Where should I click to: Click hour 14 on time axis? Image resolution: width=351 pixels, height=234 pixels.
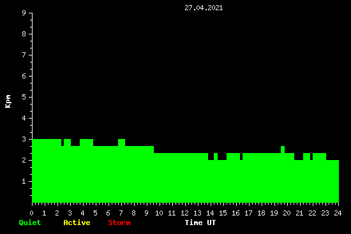coord(210,213)
